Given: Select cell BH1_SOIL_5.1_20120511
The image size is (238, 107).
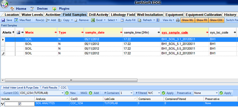Looking at the screenshot, I should tap(185, 44).
